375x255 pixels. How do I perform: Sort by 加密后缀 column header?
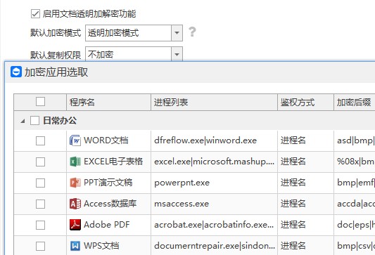tap(355, 102)
